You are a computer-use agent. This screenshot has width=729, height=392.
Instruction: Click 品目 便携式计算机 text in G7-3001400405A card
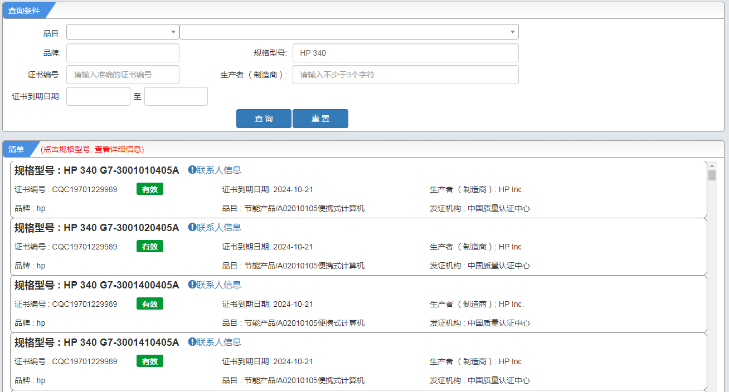[x=294, y=323]
